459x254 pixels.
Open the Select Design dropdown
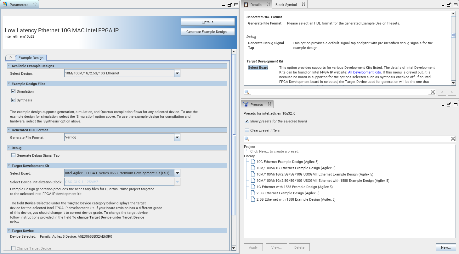point(177,73)
